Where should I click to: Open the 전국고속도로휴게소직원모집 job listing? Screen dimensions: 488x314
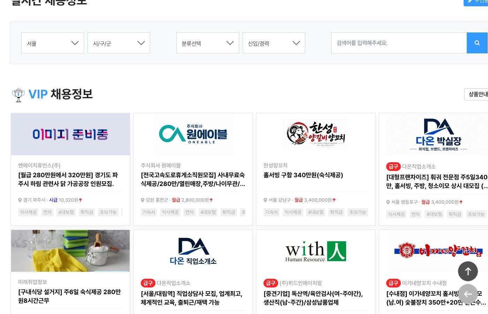click(193, 179)
